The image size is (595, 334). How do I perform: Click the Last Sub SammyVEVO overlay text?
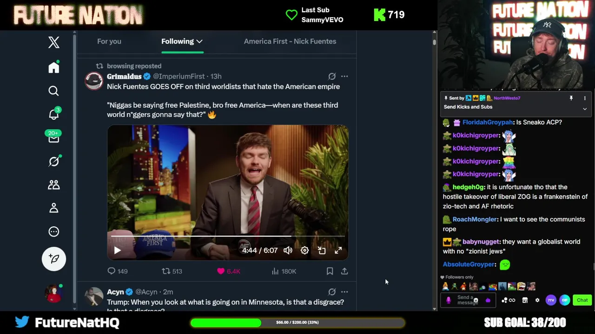[322, 15]
